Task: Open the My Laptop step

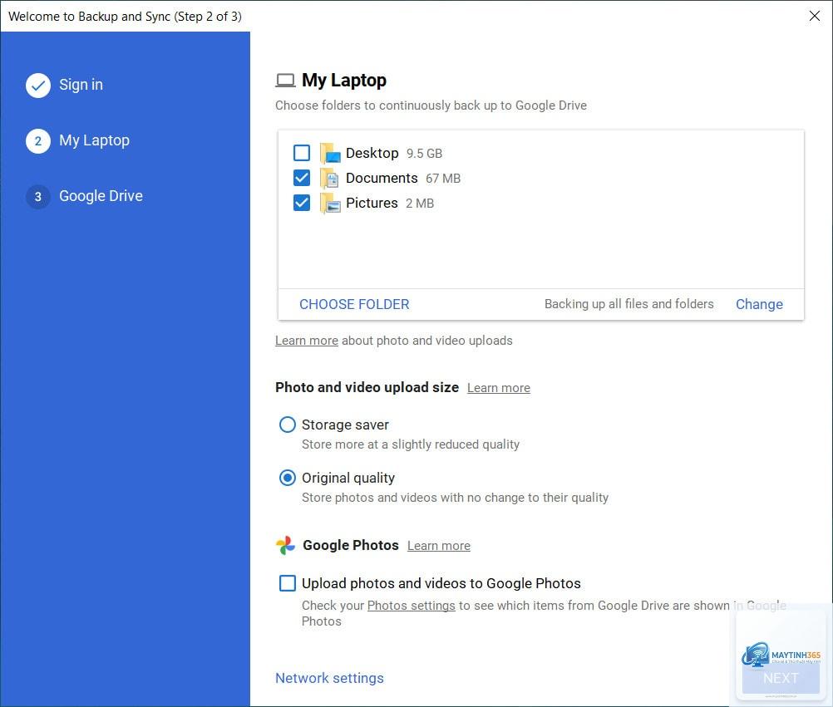Action: (x=94, y=140)
